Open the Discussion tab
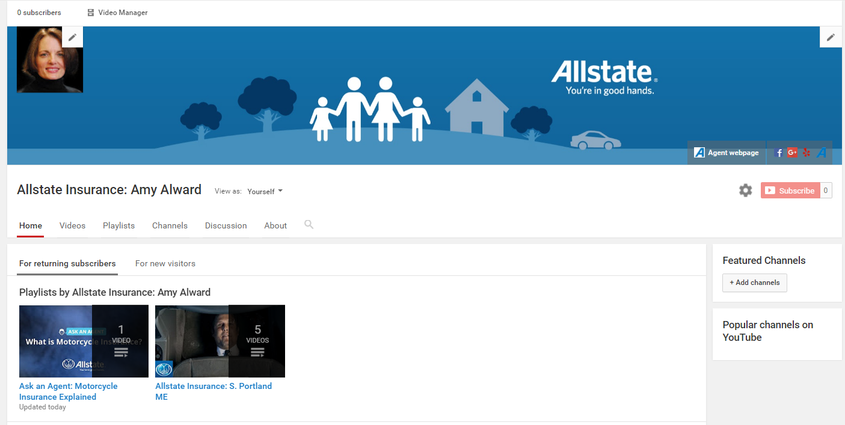This screenshot has width=845, height=425. [x=226, y=225]
